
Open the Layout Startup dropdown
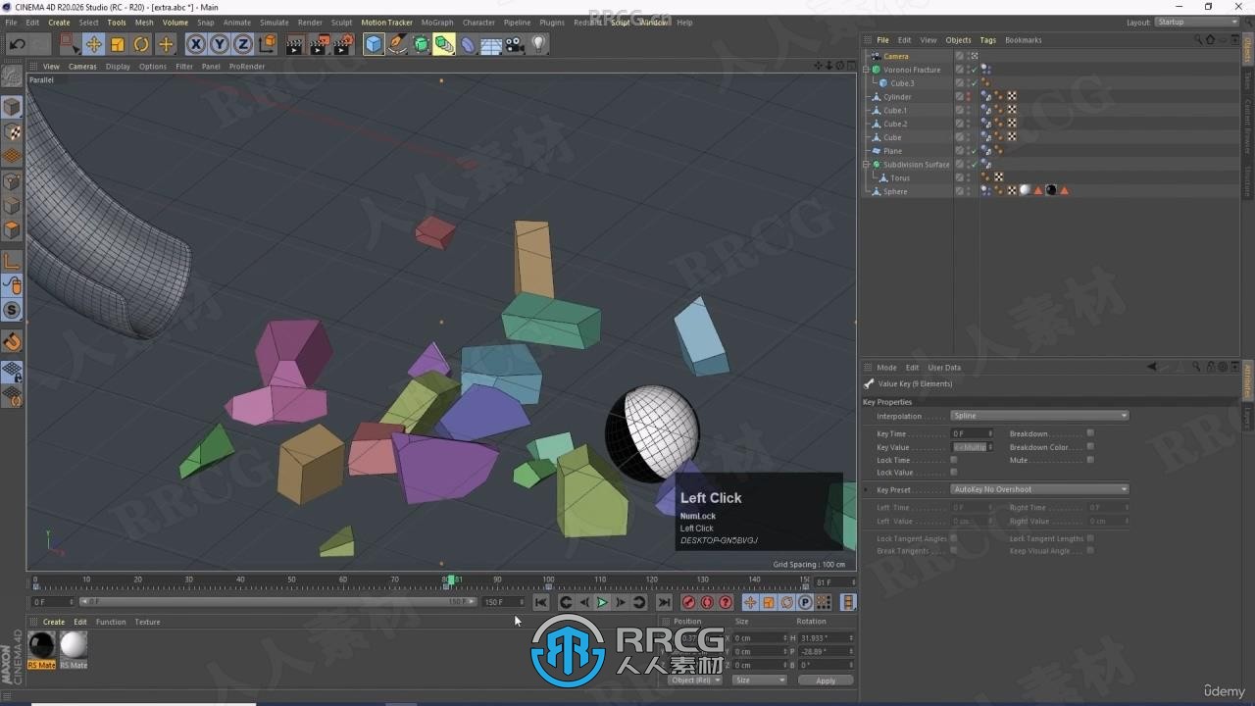(1196, 22)
